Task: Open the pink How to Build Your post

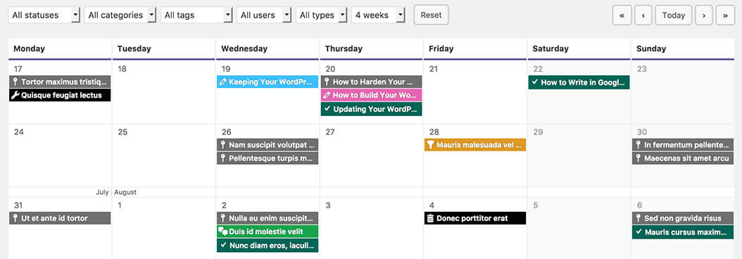Action: 372,95
